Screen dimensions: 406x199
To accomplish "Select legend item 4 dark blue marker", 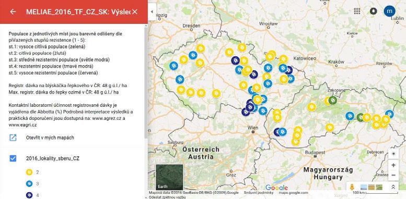I will pos(29,195).
